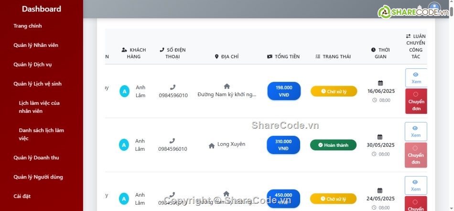Click clock icon in 24/05/2025 row
454x211 pixels.
tap(374, 208)
